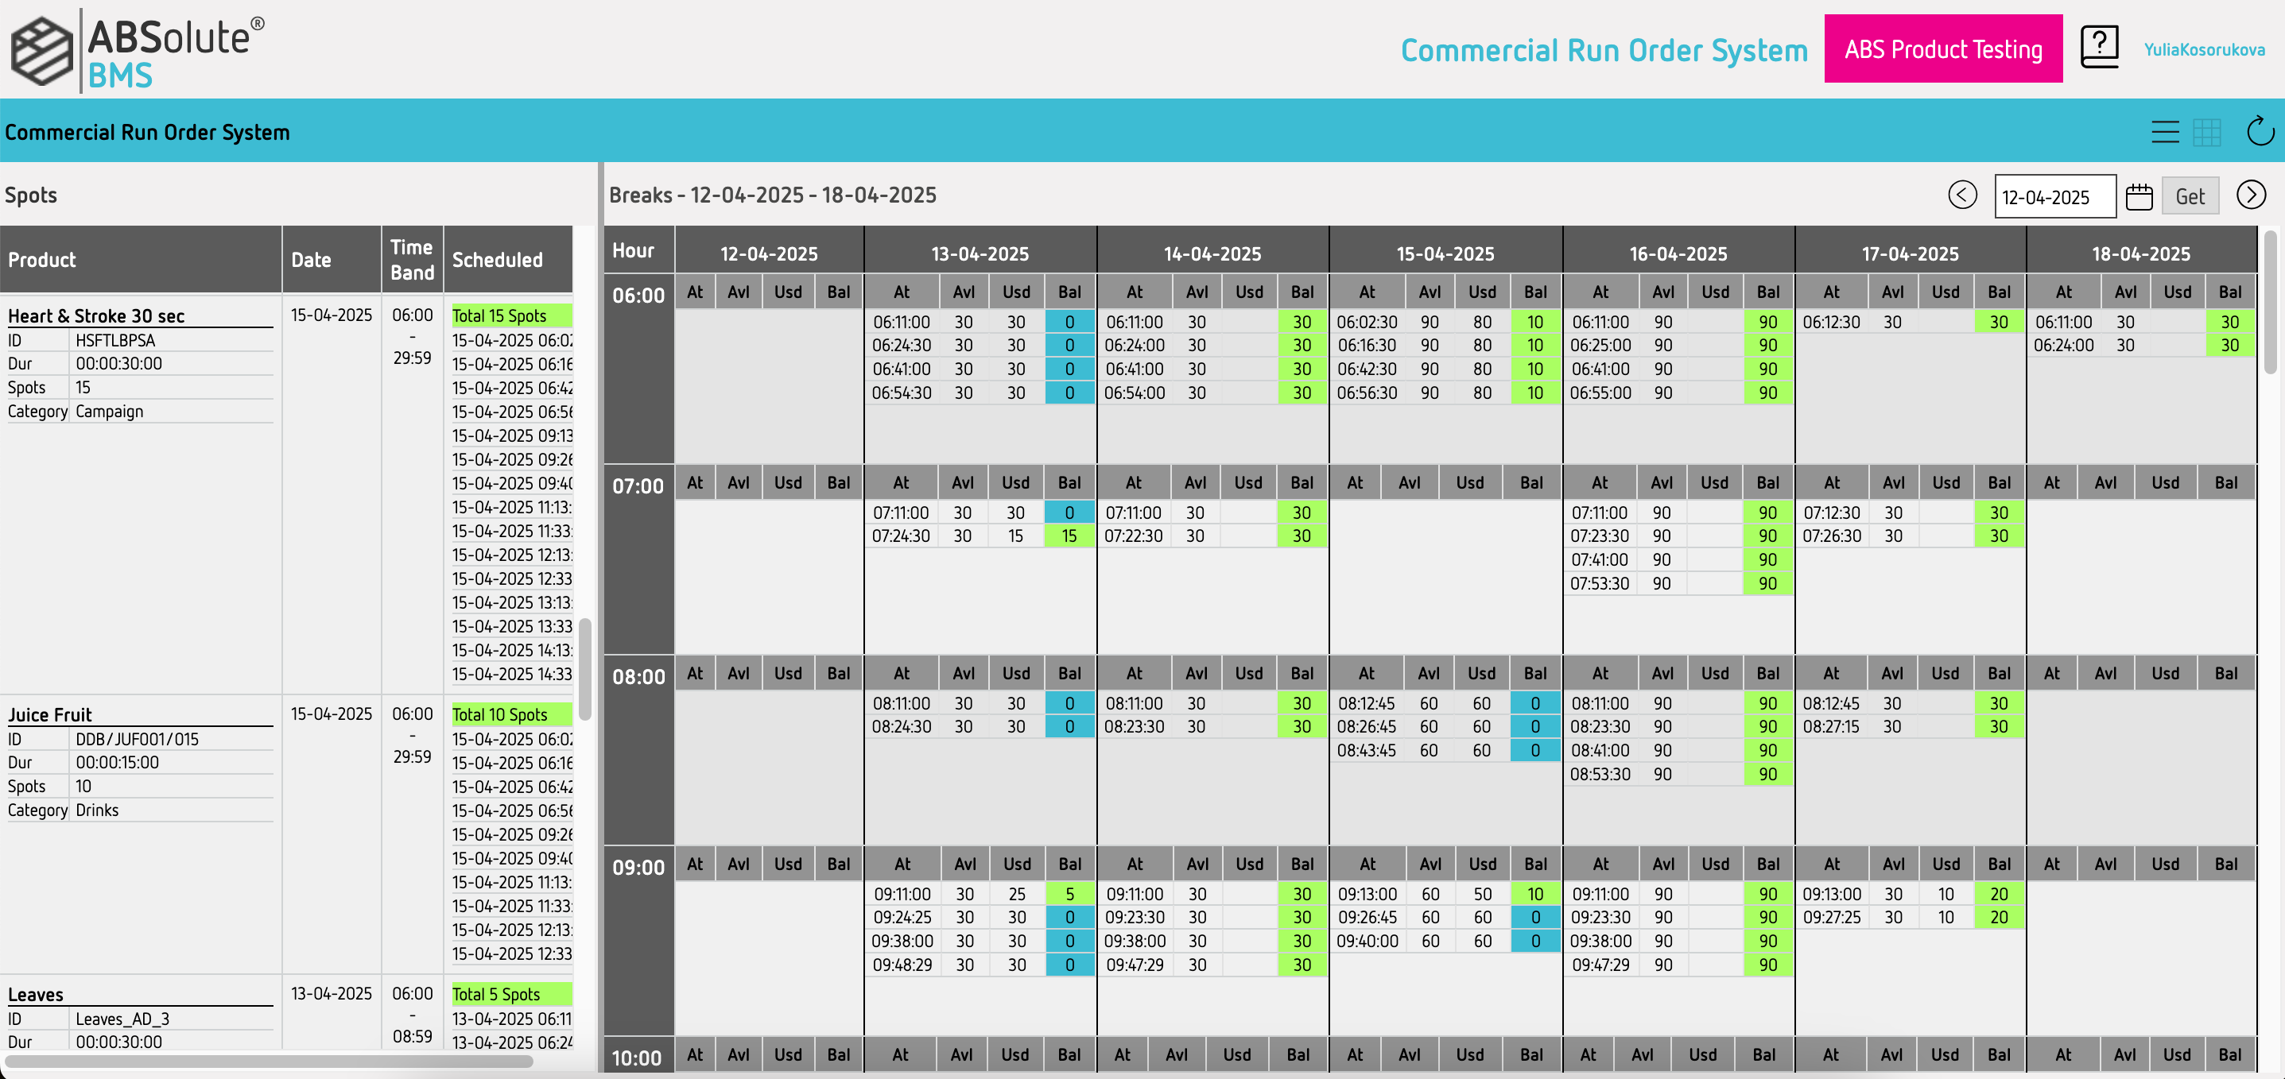Select the 18-04-2025 day column header
The image size is (2285, 1079).
2140,253
